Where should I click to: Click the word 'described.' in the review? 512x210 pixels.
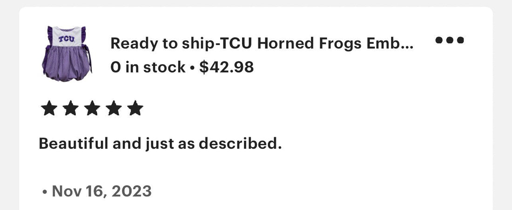(x=240, y=143)
